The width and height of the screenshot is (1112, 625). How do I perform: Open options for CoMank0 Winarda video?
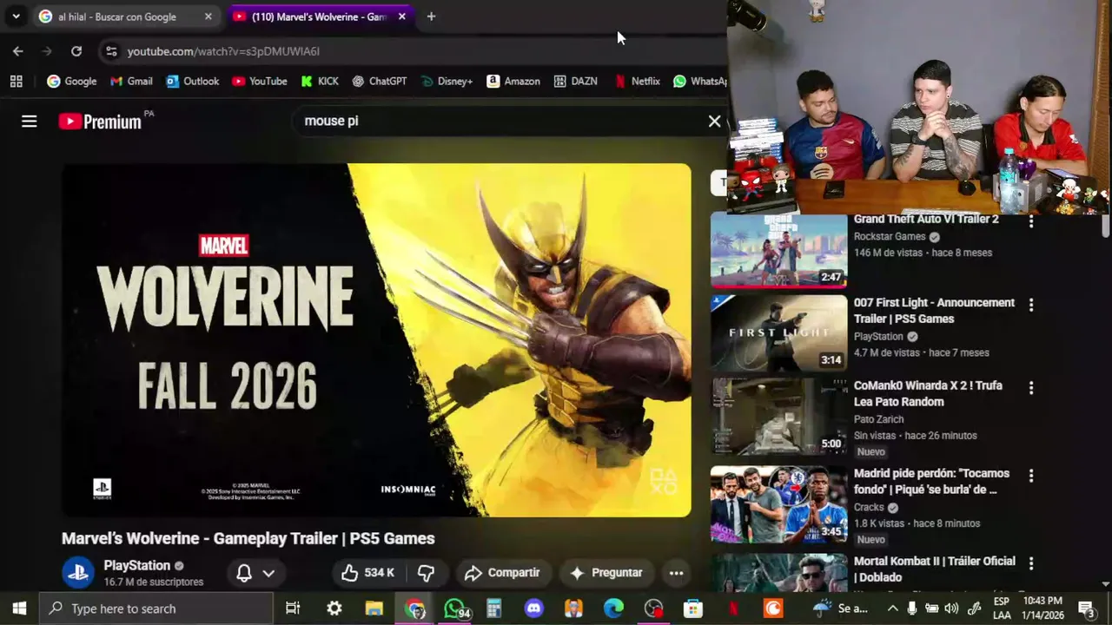(x=1031, y=387)
